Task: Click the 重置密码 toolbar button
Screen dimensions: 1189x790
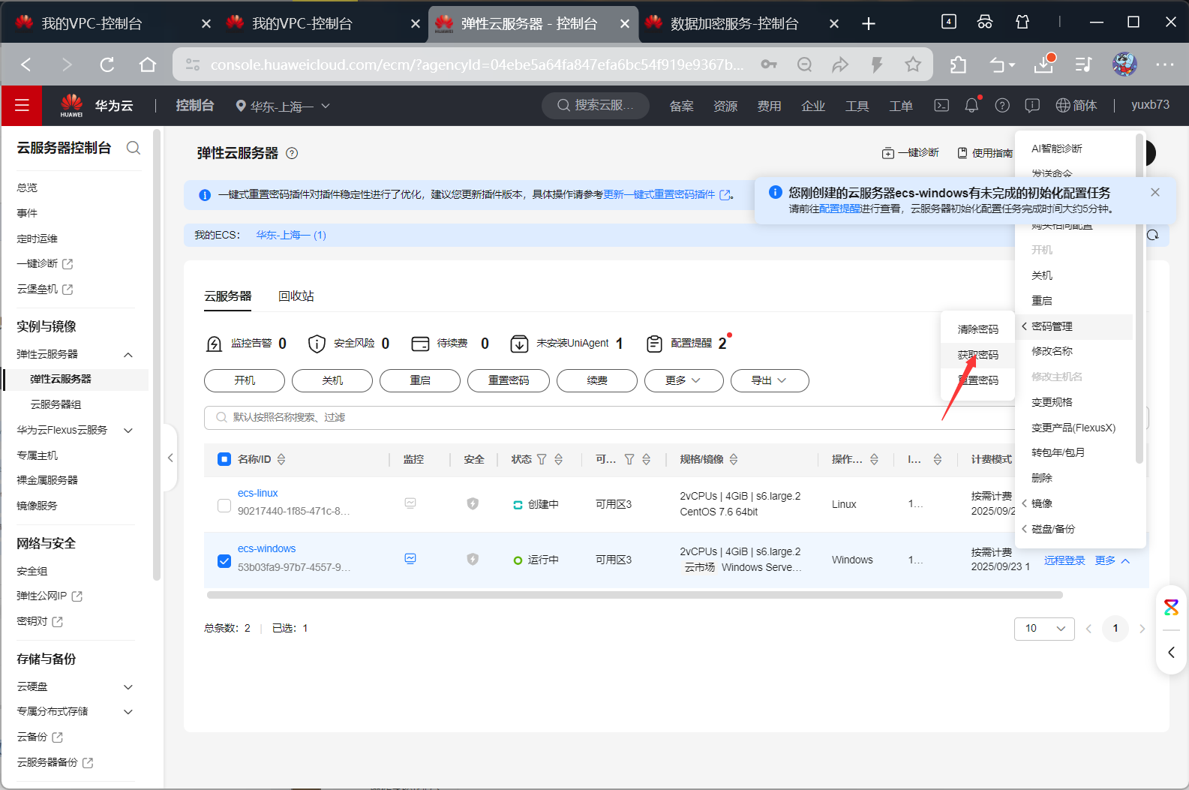Action: pos(509,380)
